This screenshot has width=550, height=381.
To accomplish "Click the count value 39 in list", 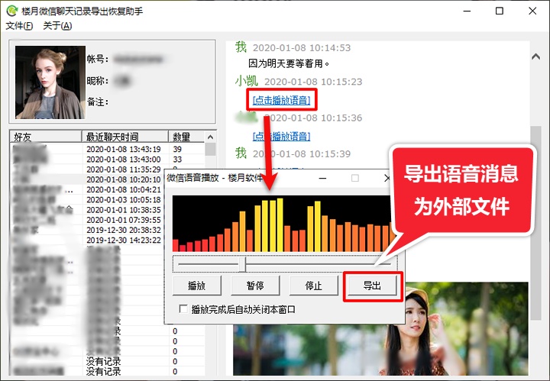I will [x=177, y=149].
